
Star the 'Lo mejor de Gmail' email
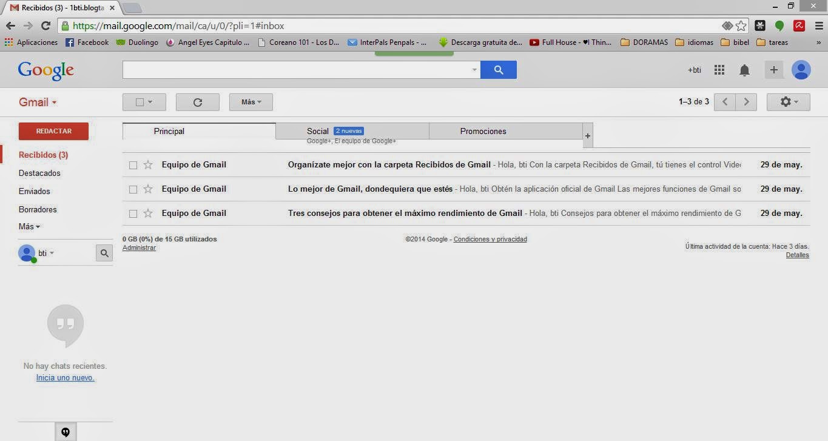pyautogui.click(x=147, y=189)
